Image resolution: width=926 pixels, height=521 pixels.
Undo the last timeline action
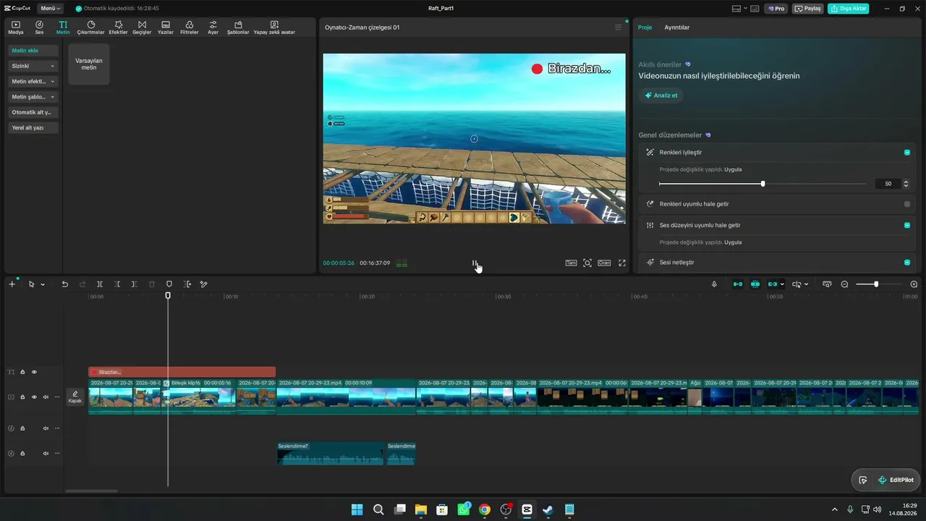tap(64, 284)
